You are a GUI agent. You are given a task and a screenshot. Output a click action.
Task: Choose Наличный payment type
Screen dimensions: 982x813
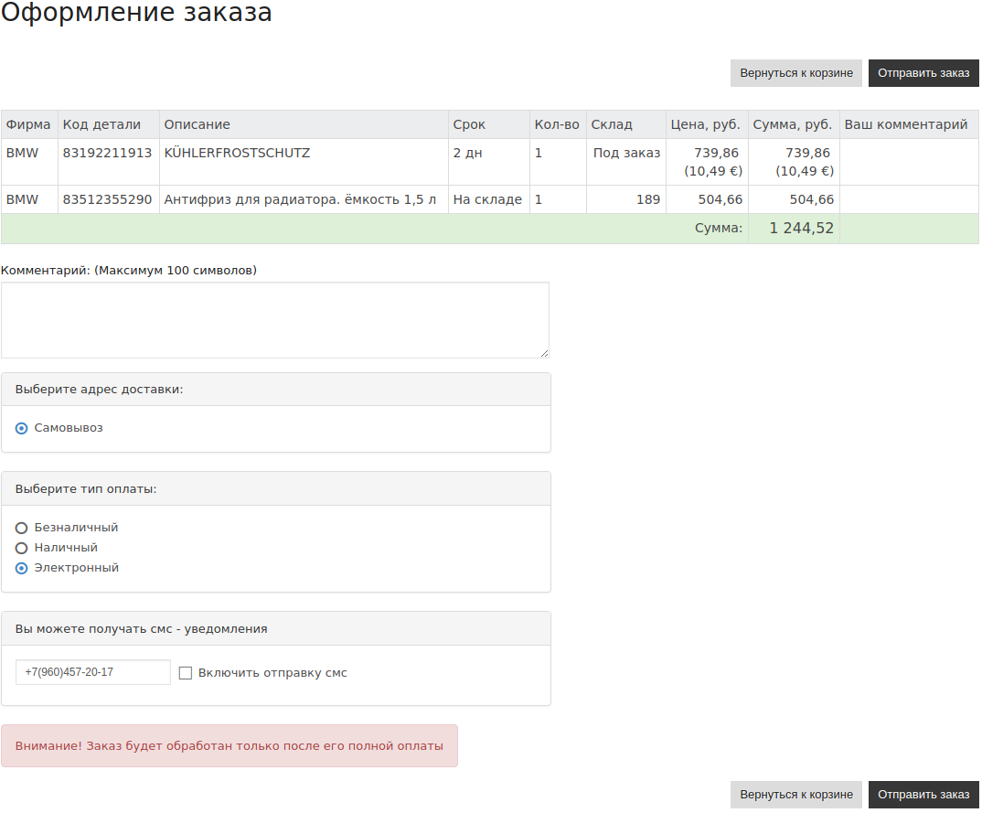click(x=22, y=548)
